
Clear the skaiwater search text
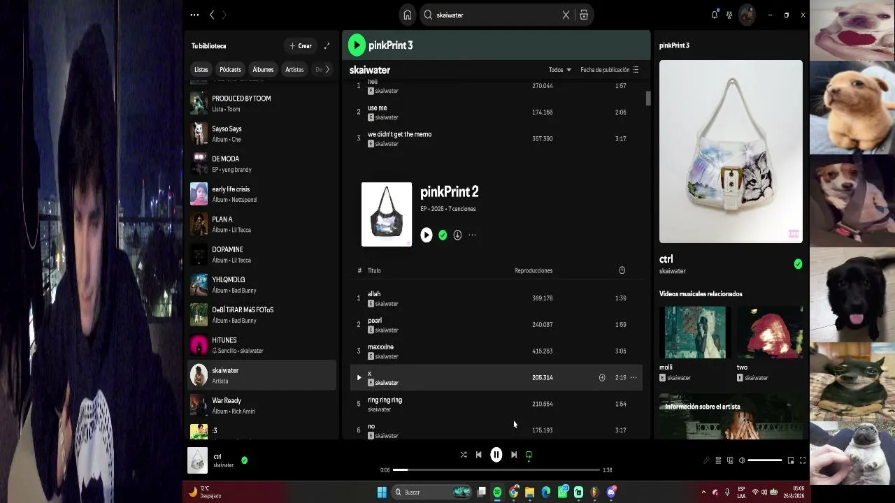pos(566,15)
